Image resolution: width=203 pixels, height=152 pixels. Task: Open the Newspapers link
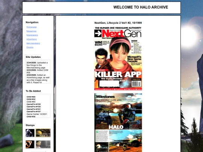pyautogui.click(x=32, y=35)
